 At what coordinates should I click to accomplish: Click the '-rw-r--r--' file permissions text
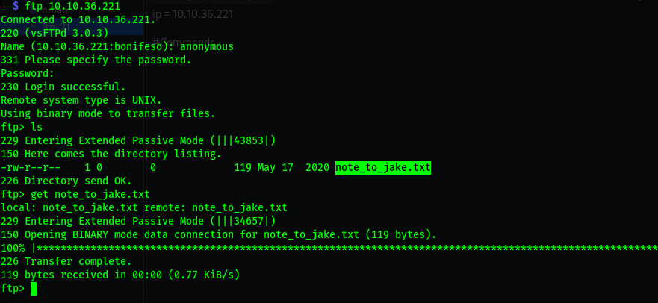[x=31, y=168]
